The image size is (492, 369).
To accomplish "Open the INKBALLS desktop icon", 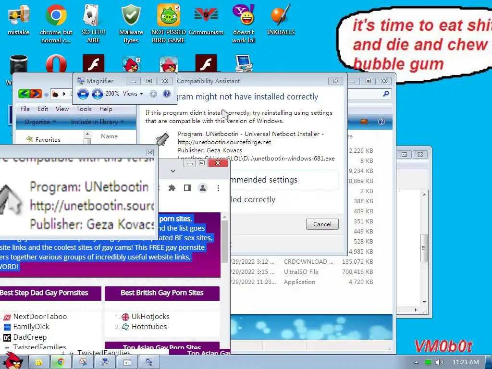I will tap(281, 19).
